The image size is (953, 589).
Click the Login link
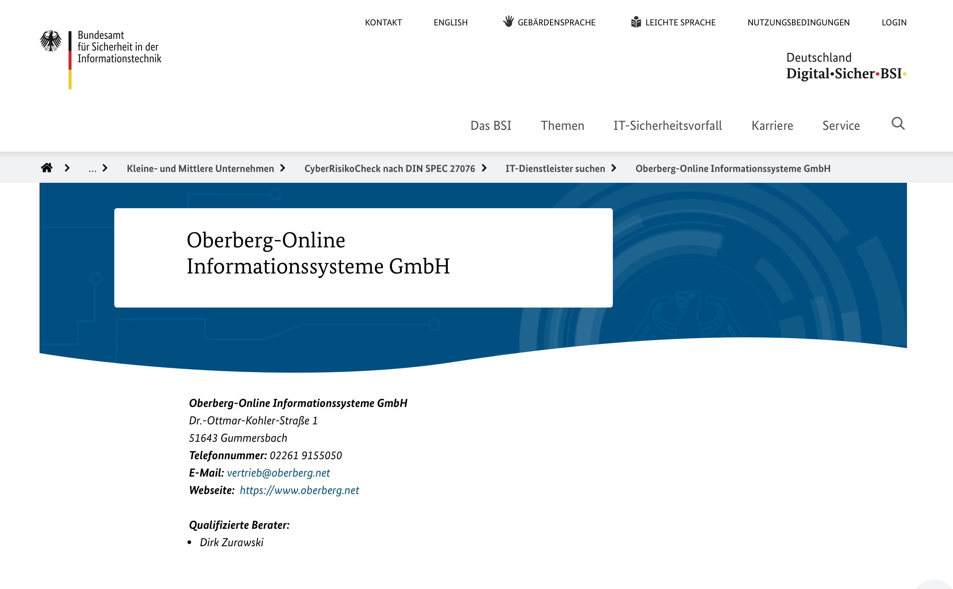894,22
